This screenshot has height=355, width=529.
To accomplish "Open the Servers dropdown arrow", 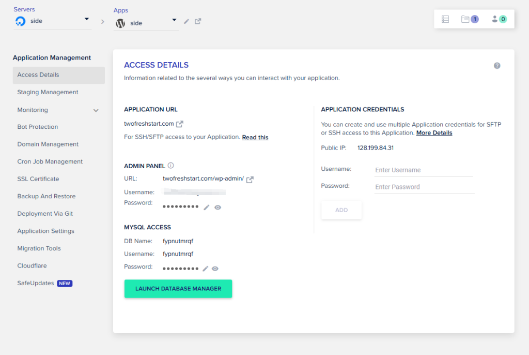I will tap(87, 19).
